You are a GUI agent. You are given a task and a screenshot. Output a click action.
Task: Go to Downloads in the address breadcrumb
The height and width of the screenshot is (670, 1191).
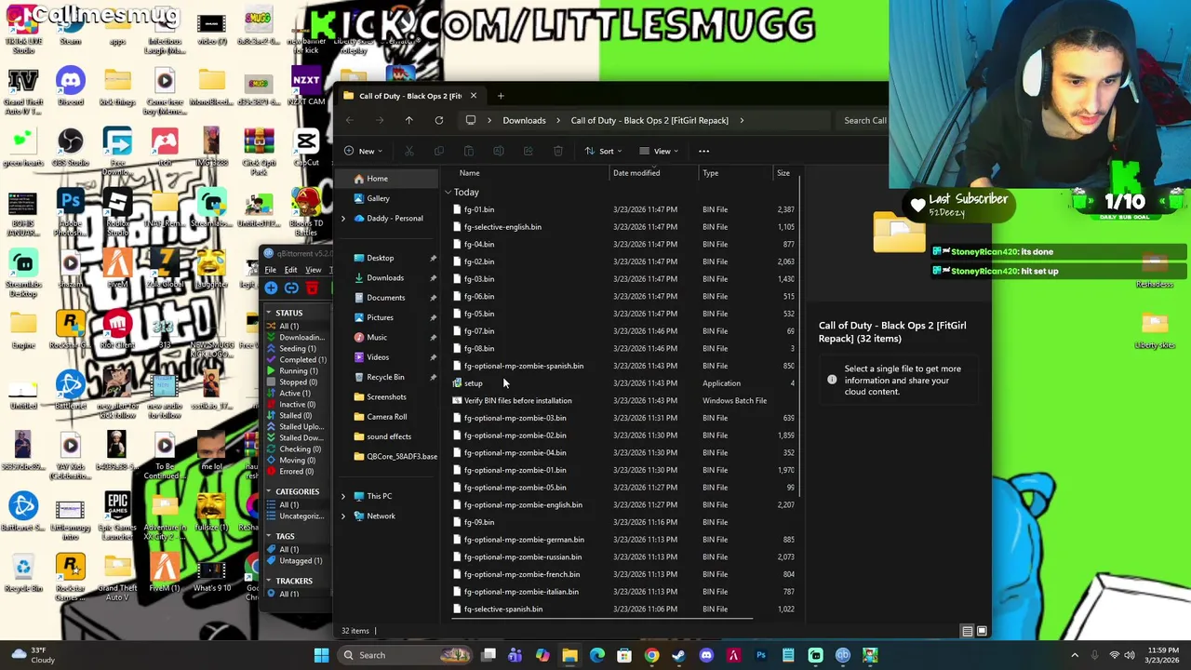point(524,120)
